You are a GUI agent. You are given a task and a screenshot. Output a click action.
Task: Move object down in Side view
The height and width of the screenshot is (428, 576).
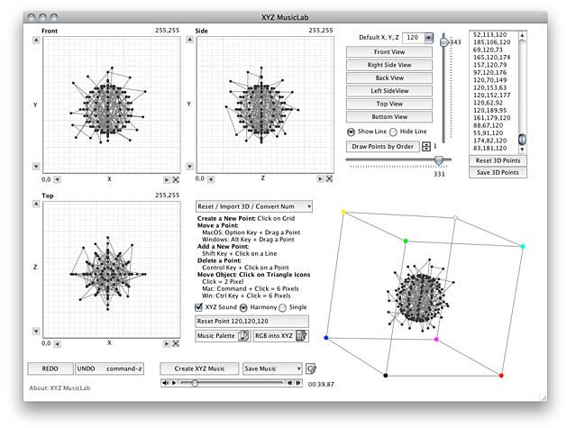[x=189, y=167]
